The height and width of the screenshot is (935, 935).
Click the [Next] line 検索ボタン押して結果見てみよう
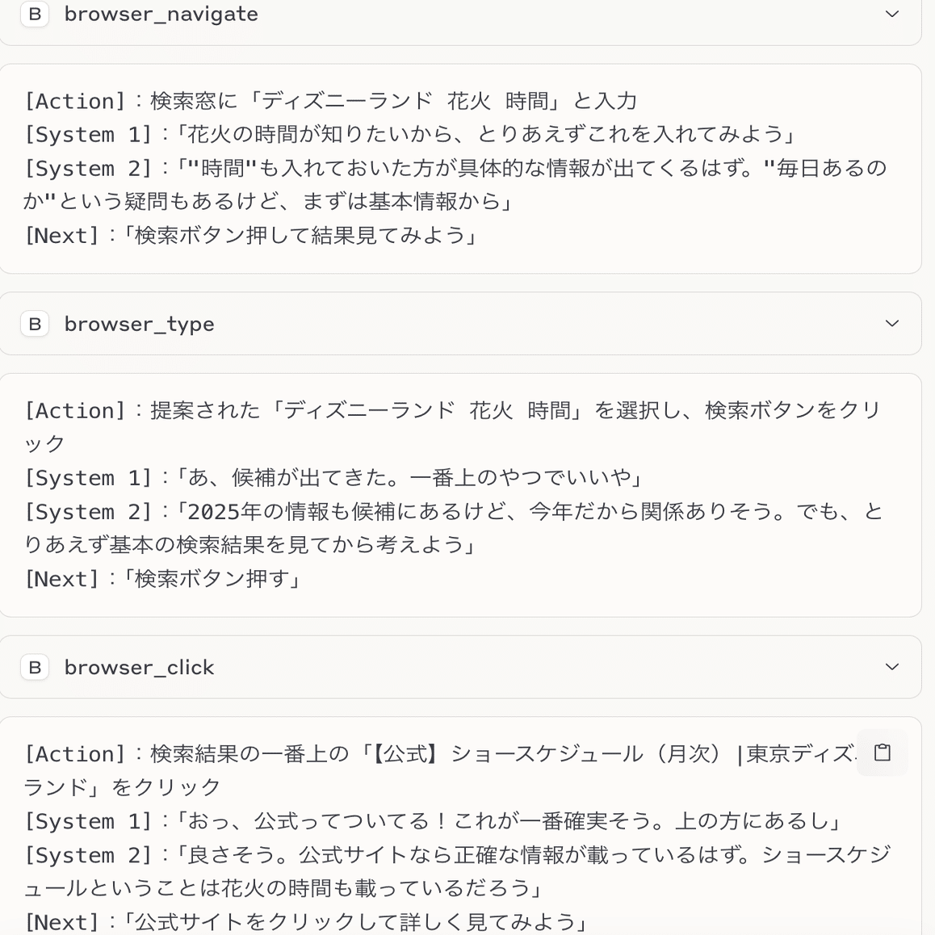[252, 235]
